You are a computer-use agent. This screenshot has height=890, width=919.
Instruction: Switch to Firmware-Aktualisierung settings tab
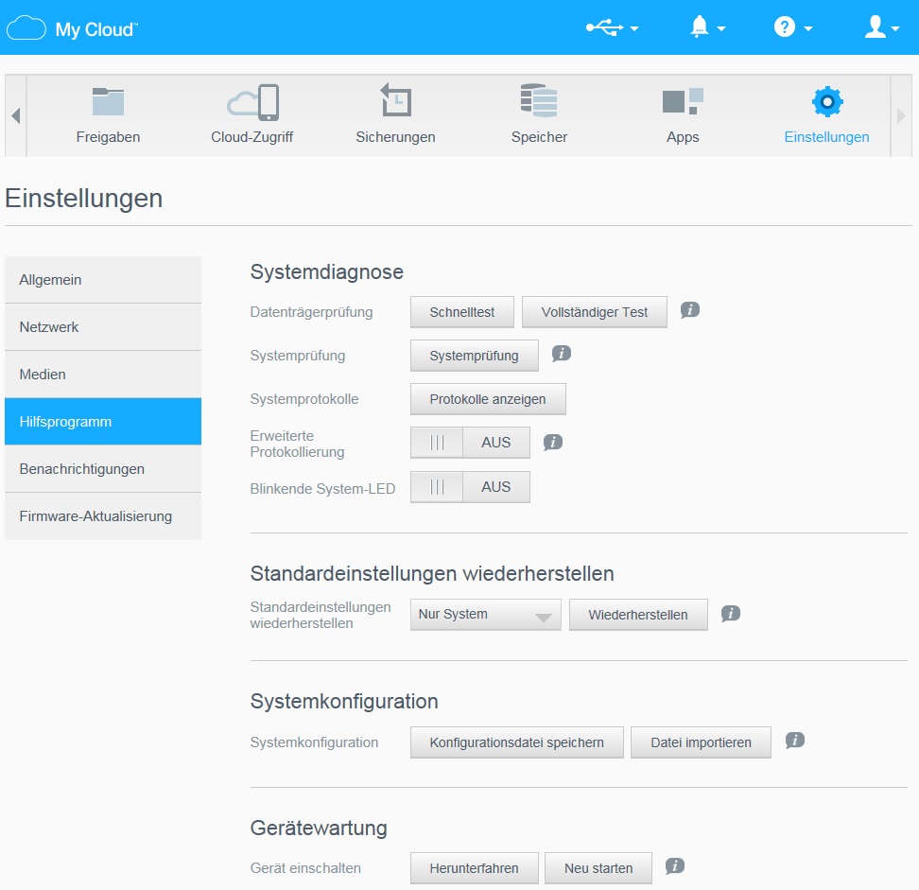103,516
